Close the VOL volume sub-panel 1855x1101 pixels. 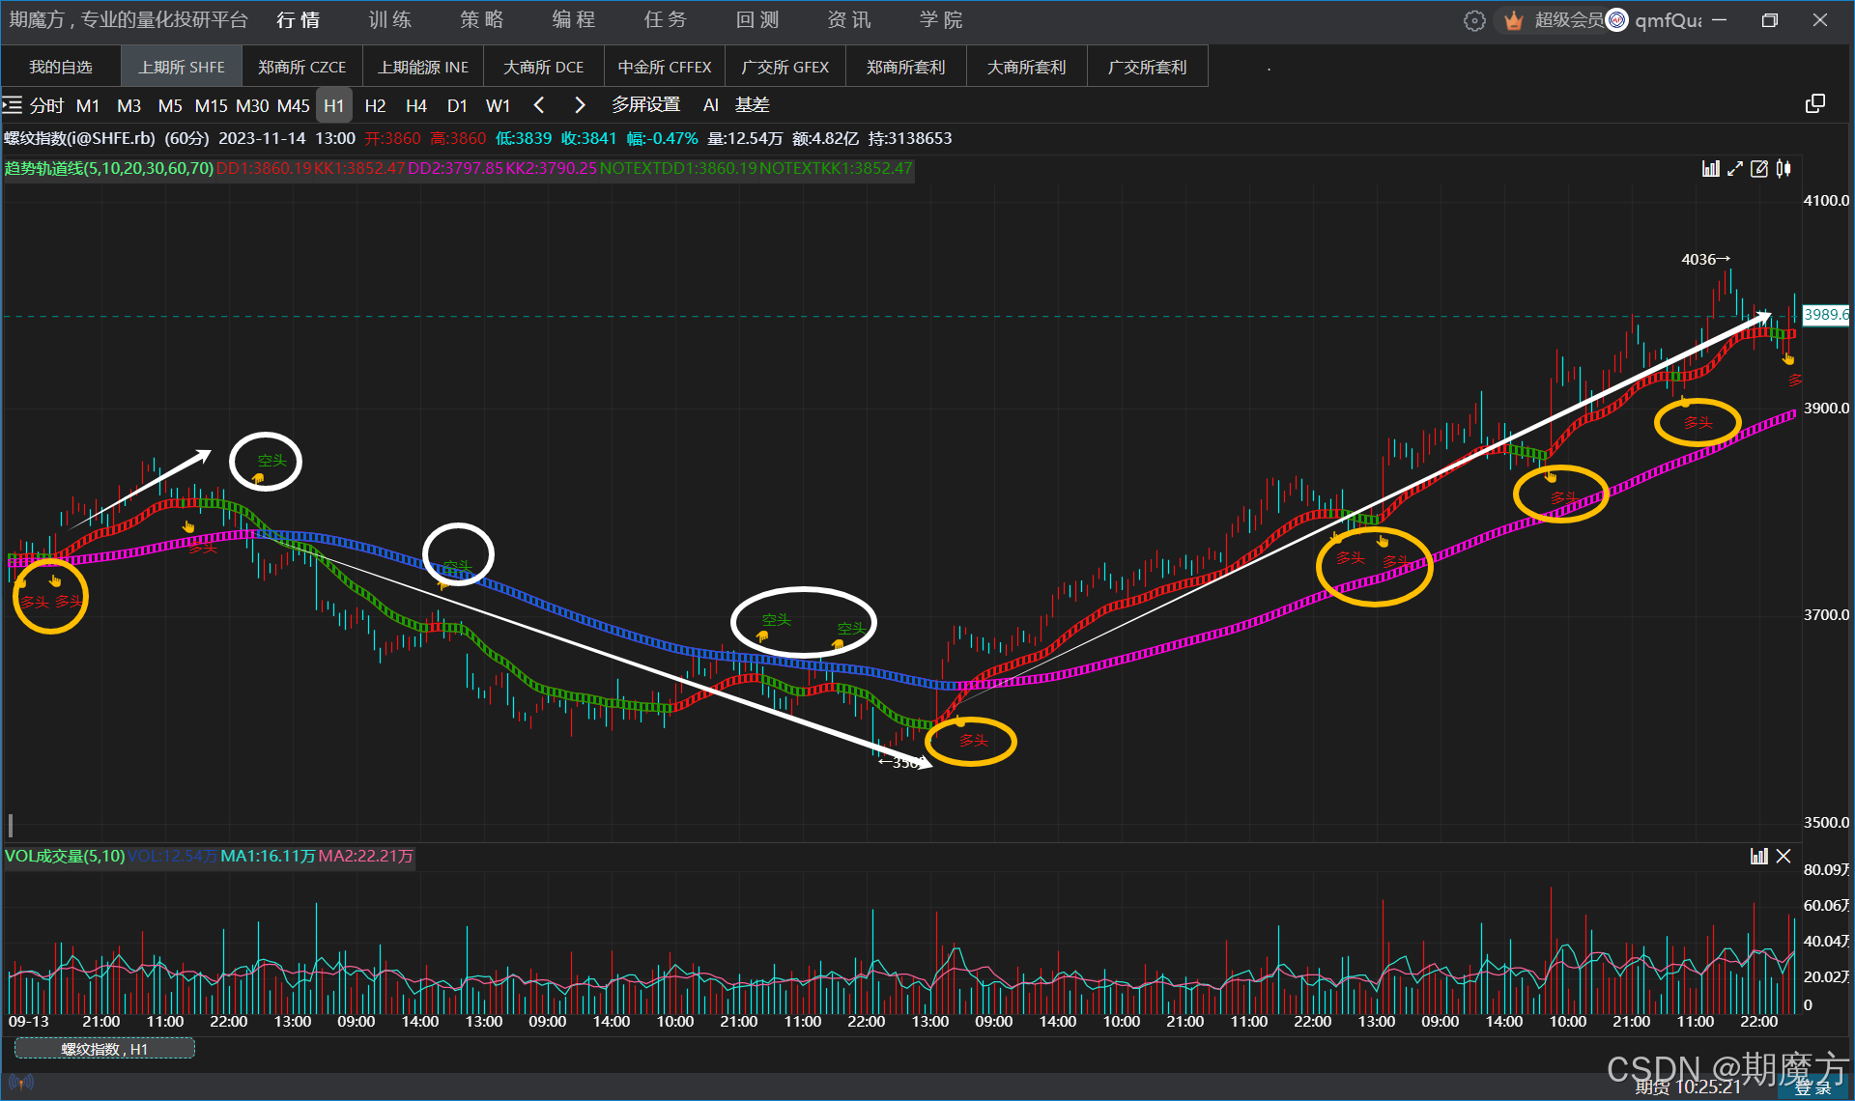click(x=1784, y=856)
